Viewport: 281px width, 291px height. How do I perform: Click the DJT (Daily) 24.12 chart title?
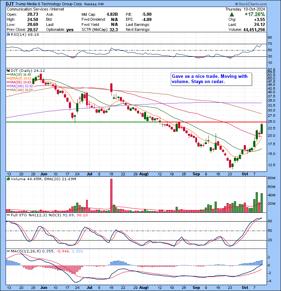tap(28, 71)
